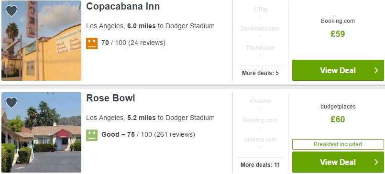Viewport: 385px width, 174px height.
Task: Open Rose Bowl hotel photo
Action: 41,132
